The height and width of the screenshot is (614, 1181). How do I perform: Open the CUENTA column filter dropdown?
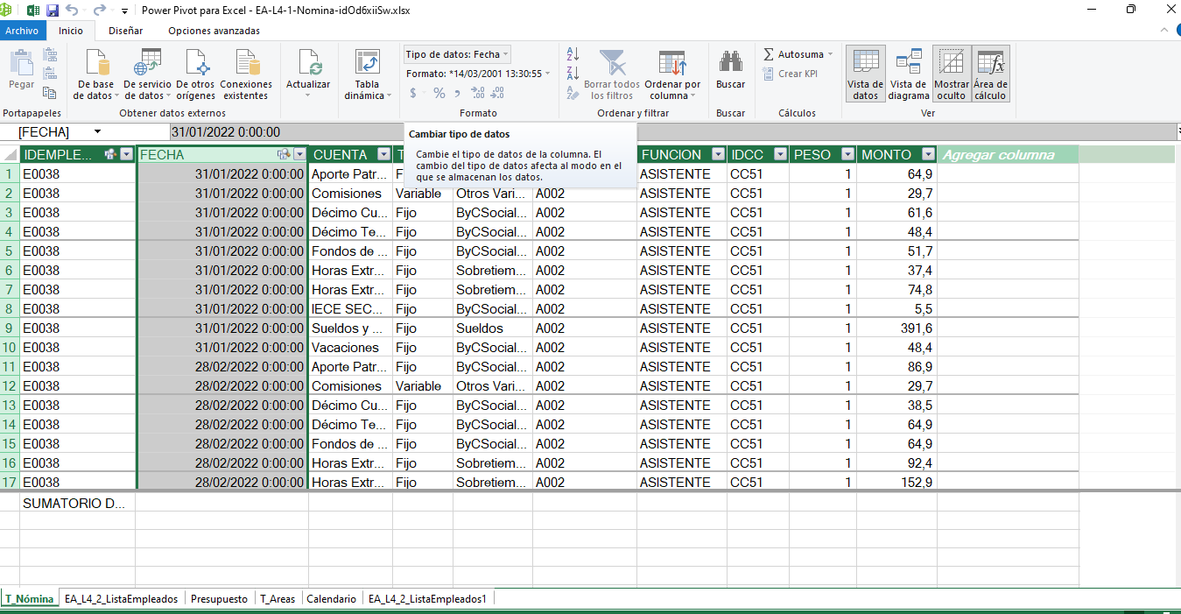point(383,155)
